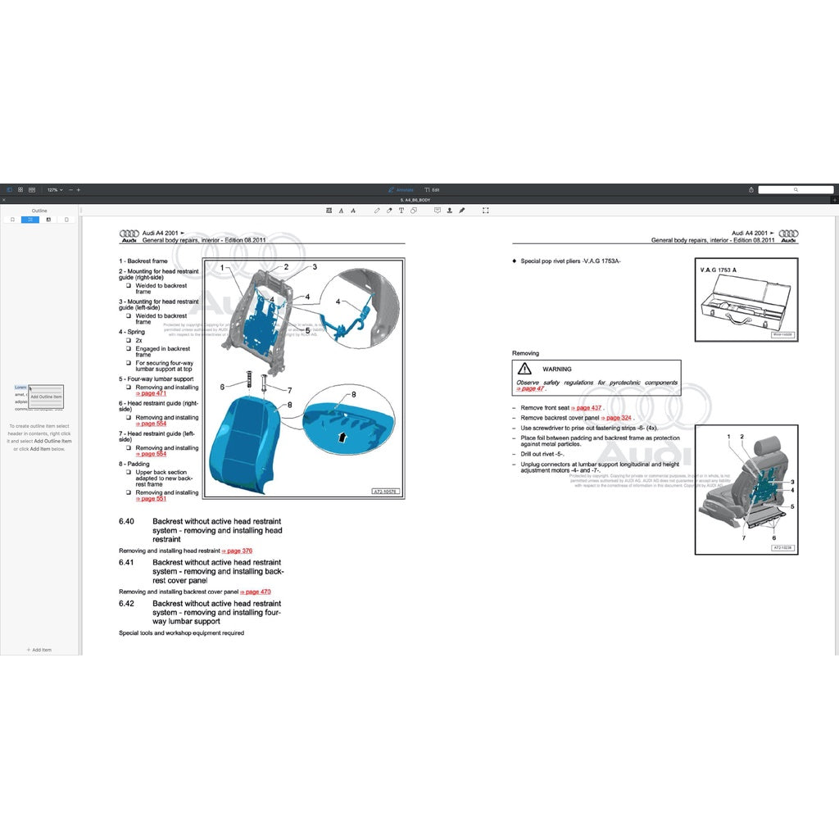Click the search input field
The height and width of the screenshot is (839, 839).
click(795, 189)
